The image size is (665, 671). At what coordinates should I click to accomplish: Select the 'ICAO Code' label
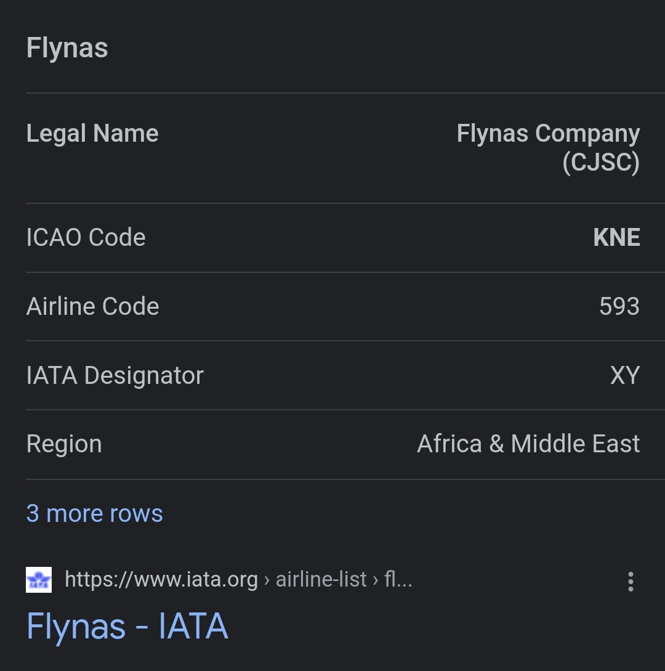coord(86,238)
